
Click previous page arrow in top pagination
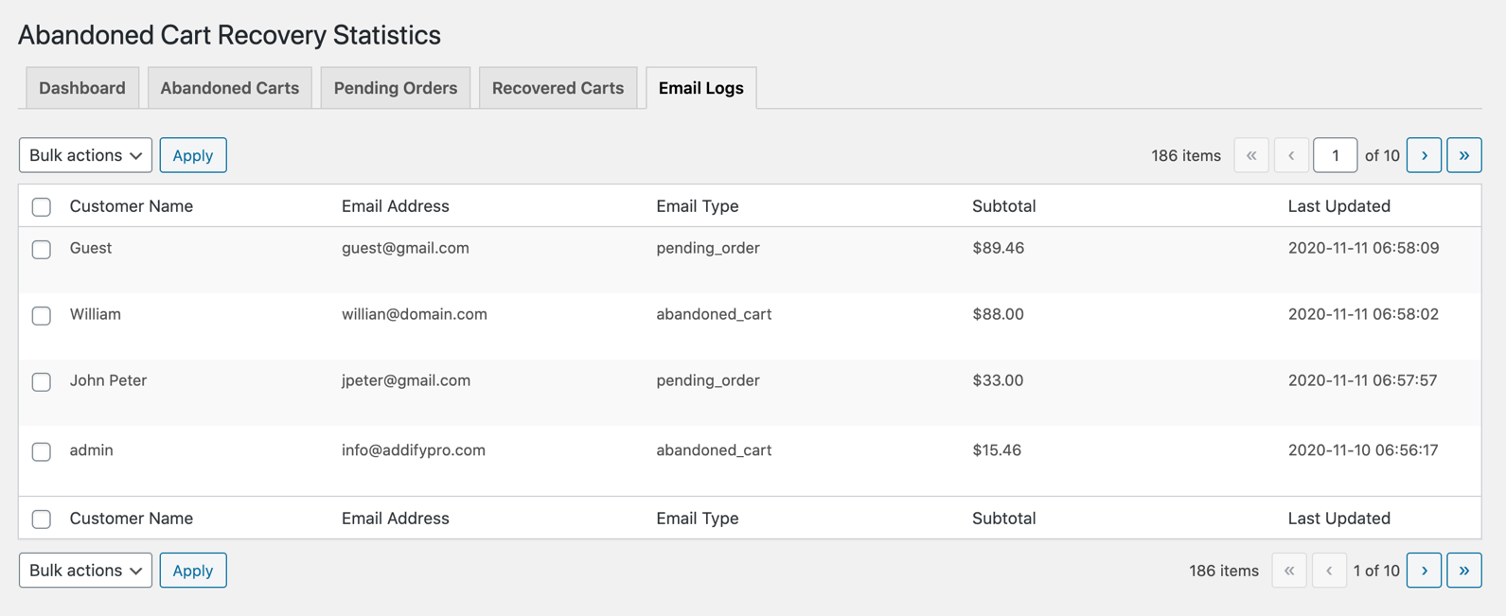pyautogui.click(x=1291, y=155)
